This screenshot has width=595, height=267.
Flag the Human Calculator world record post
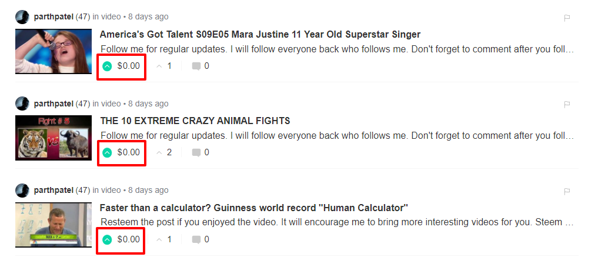567,192
